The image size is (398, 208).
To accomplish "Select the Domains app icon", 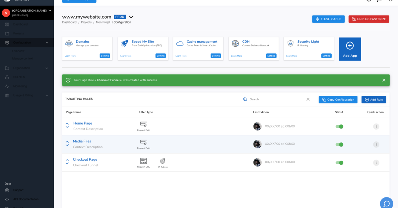I will tap(69, 43).
